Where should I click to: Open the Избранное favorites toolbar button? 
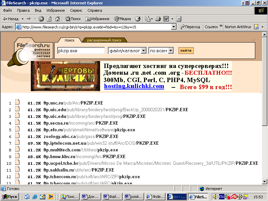(97, 19)
